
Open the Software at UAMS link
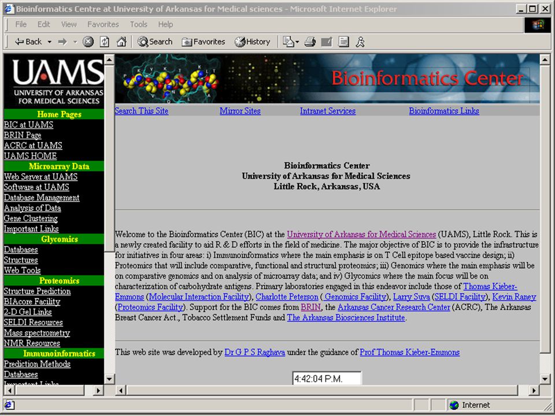pyautogui.click(x=36, y=187)
